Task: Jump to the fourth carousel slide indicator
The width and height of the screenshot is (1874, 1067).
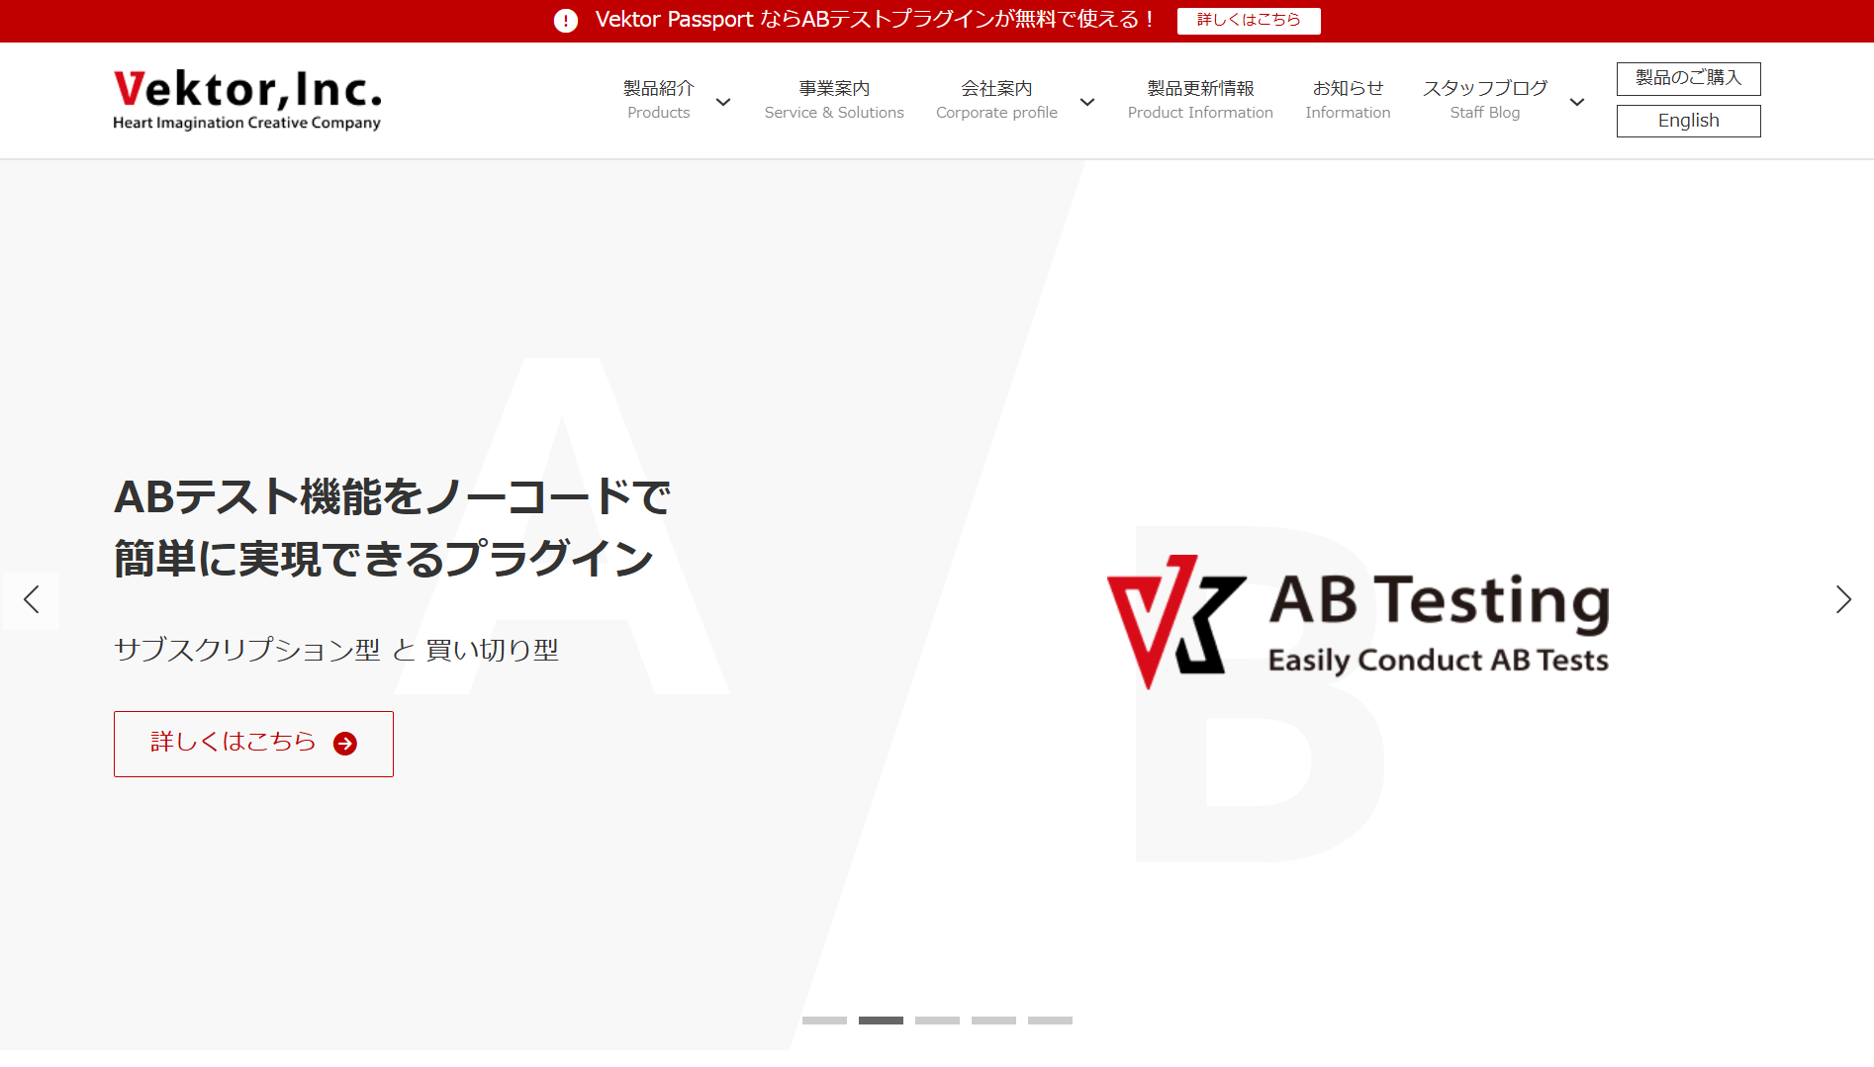Action: (993, 1020)
